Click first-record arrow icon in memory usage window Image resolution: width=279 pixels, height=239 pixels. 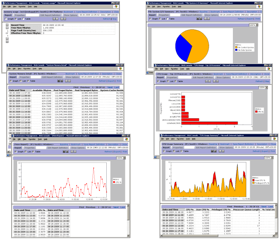[x=54, y=19]
